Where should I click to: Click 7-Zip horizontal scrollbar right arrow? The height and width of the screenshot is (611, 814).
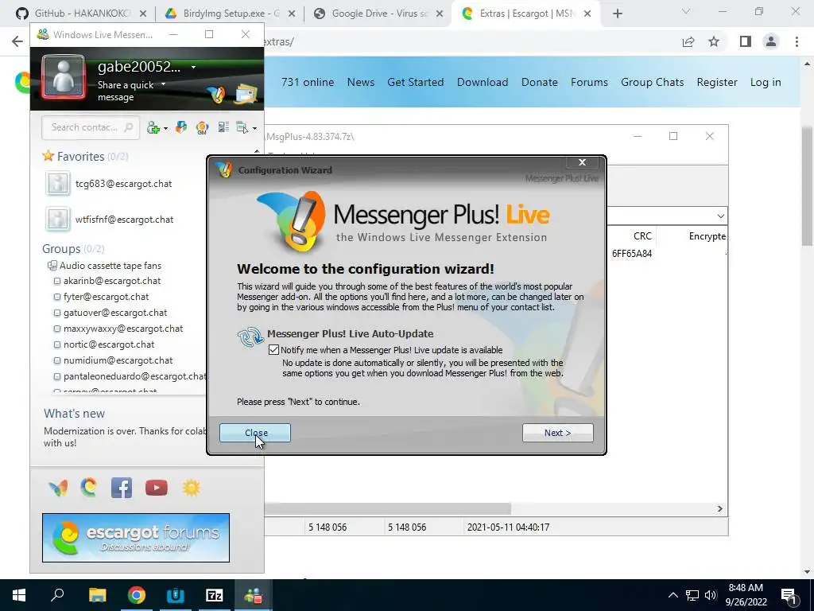tap(720, 508)
